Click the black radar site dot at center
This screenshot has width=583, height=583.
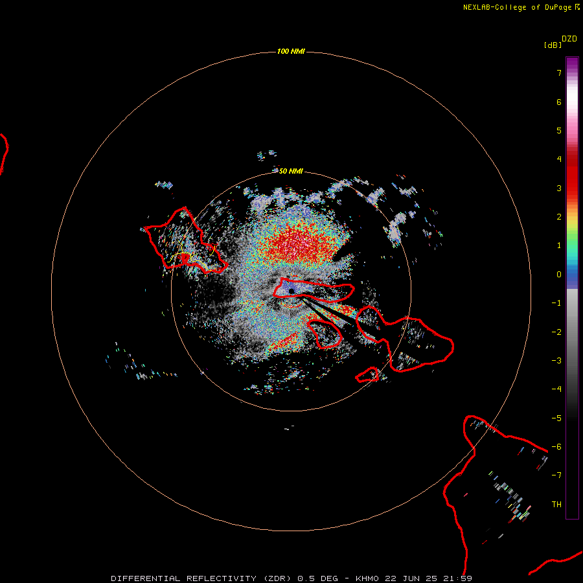click(291, 291)
